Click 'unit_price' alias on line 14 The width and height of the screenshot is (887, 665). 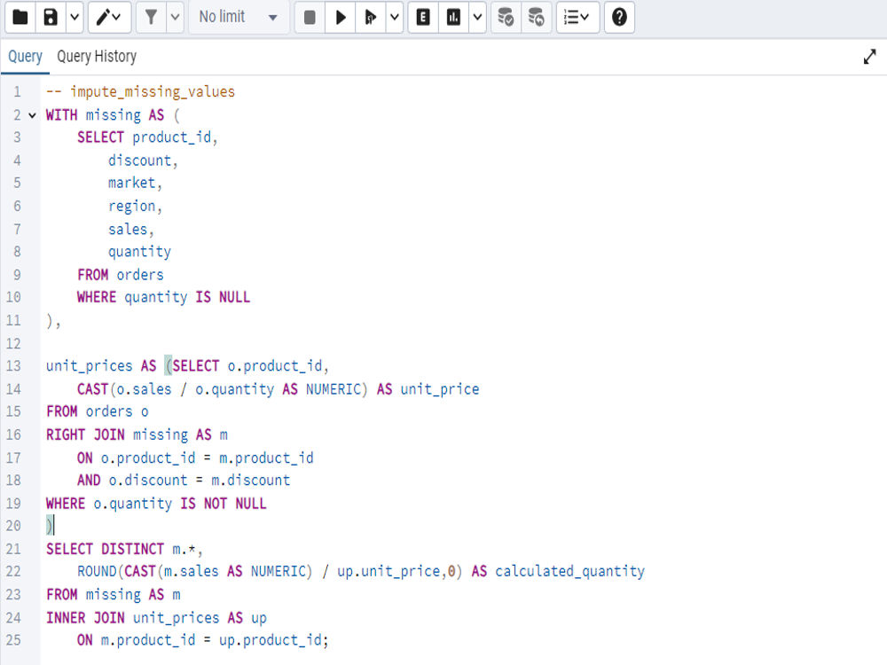pos(440,389)
